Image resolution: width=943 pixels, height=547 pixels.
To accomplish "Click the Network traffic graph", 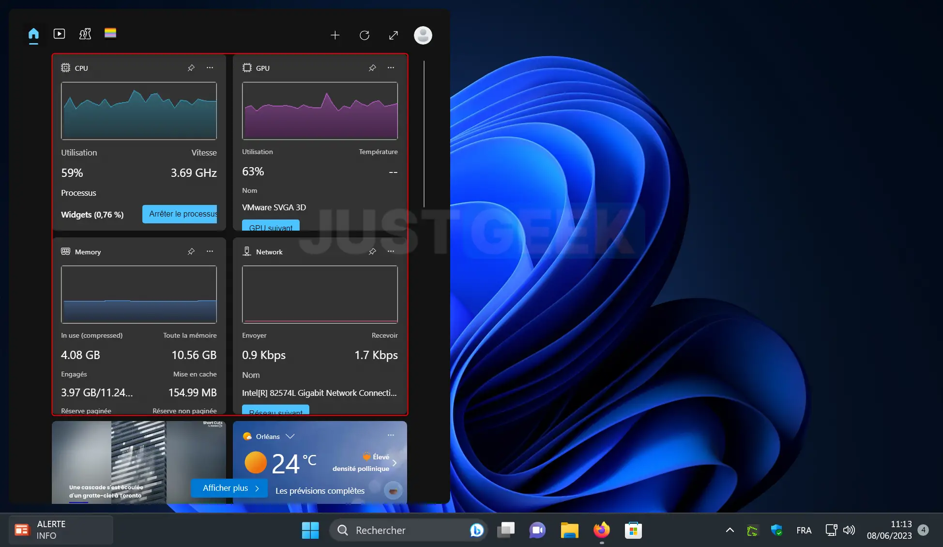I will (320, 295).
